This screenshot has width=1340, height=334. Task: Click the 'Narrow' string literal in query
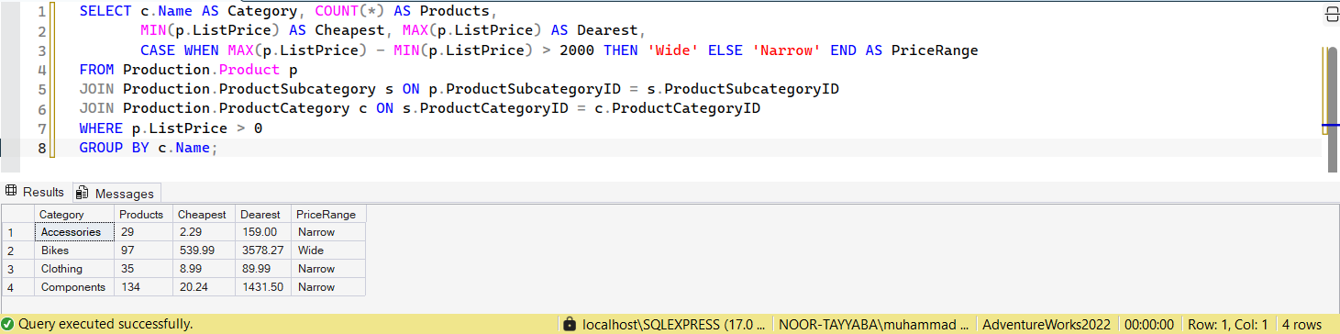point(787,50)
